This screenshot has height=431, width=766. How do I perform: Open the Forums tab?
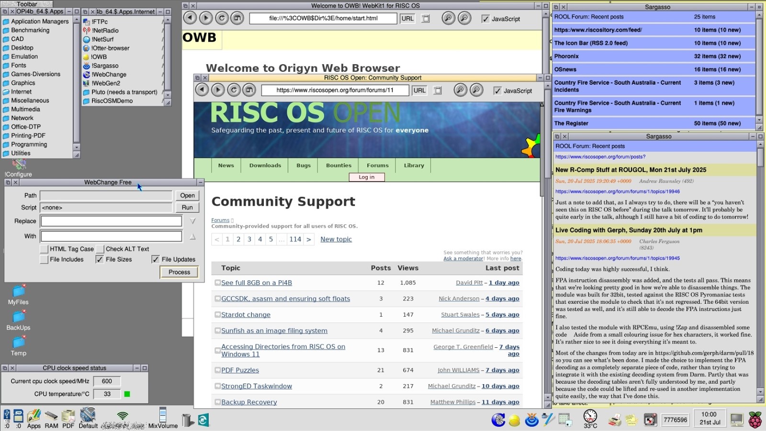pyautogui.click(x=378, y=166)
